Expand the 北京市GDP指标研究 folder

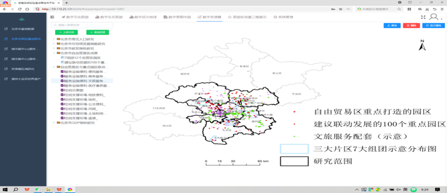pyautogui.click(x=54, y=123)
